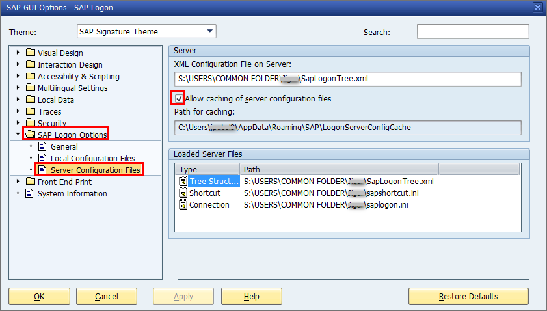This screenshot has height=311, width=547.
Task: Click the Path column header
Action: 339,169
